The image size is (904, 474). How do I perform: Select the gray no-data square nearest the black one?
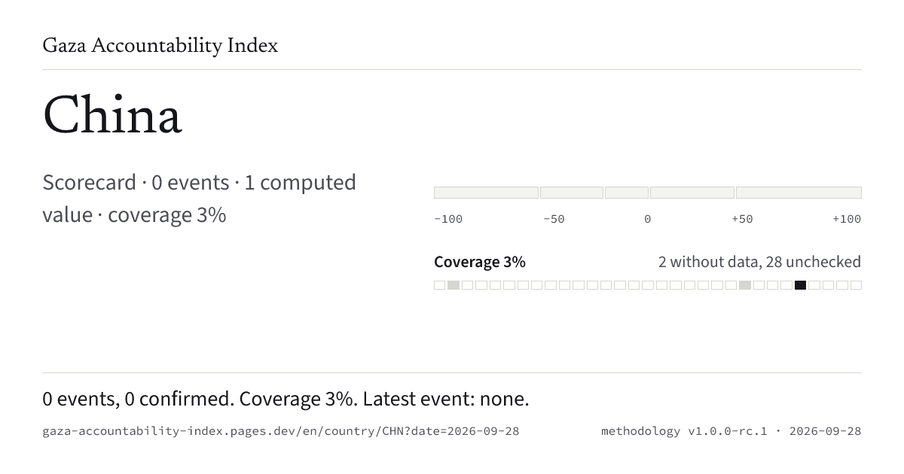pos(745,285)
